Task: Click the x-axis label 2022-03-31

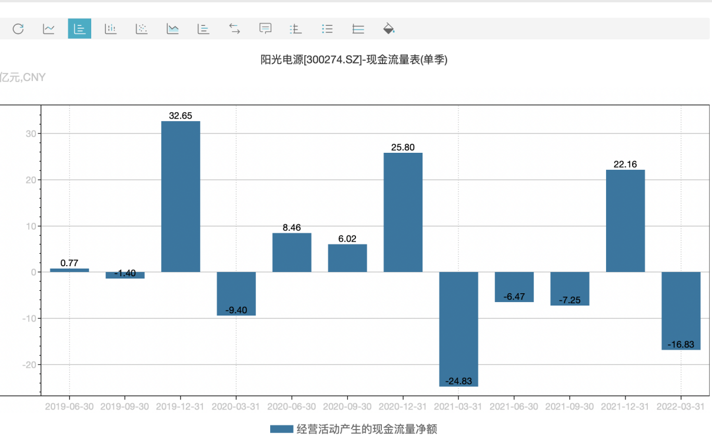Action: point(681,407)
